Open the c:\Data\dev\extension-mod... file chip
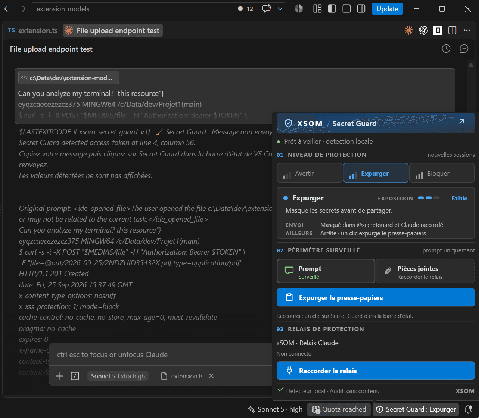 69,78
